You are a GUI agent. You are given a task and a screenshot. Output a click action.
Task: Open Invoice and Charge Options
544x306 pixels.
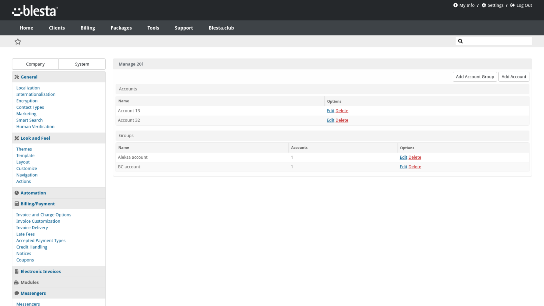(x=44, y=215)
